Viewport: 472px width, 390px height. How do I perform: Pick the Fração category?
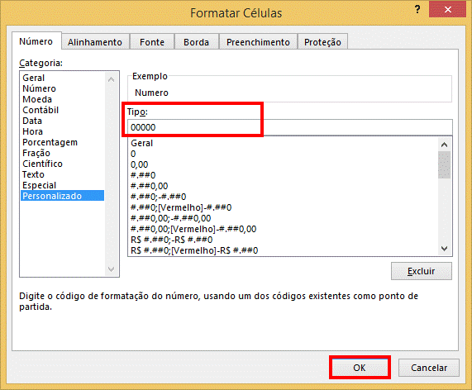[63, 153]
